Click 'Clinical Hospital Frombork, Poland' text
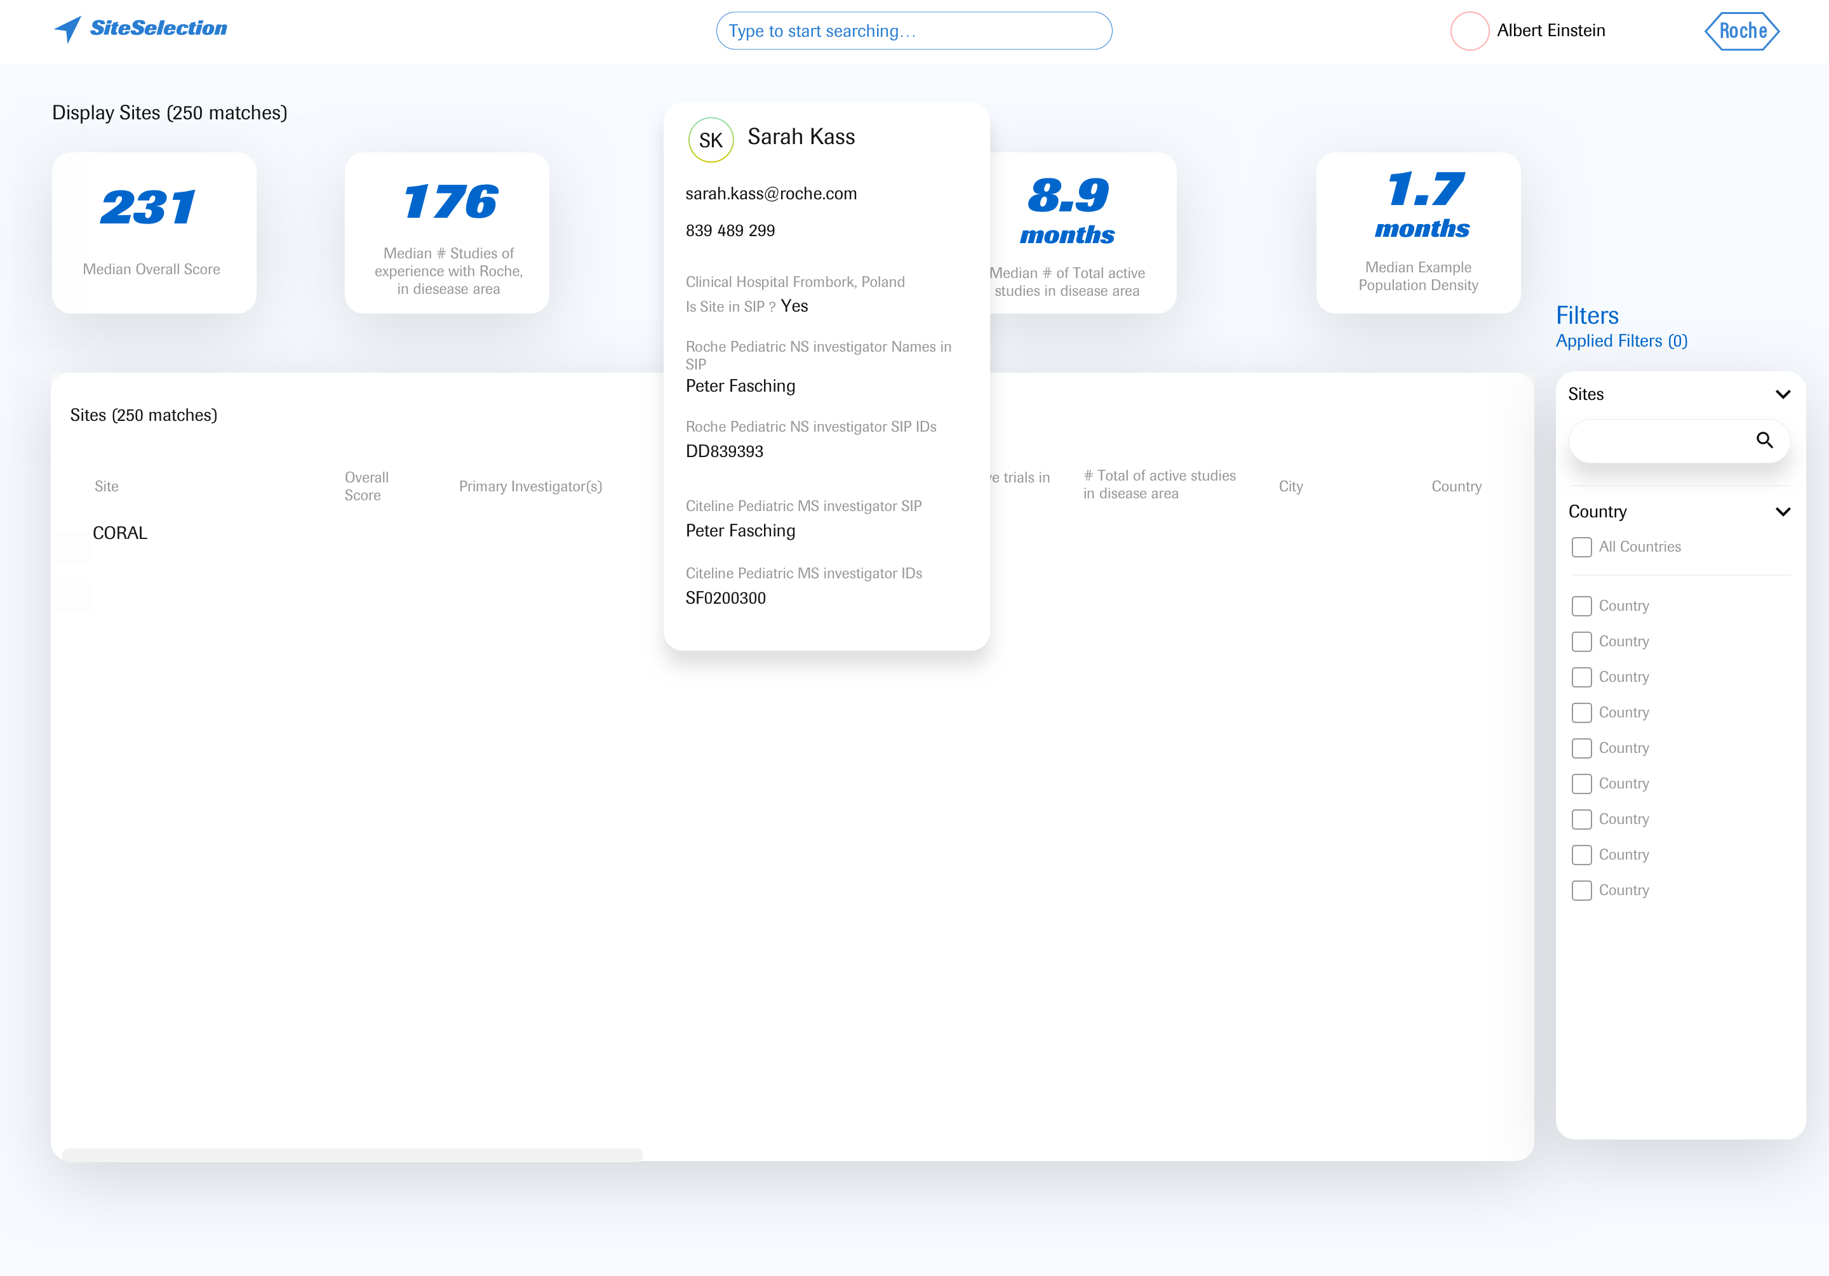This screenshot has width=1829, height=1276. pyautogui.click(x=795, y=282)
